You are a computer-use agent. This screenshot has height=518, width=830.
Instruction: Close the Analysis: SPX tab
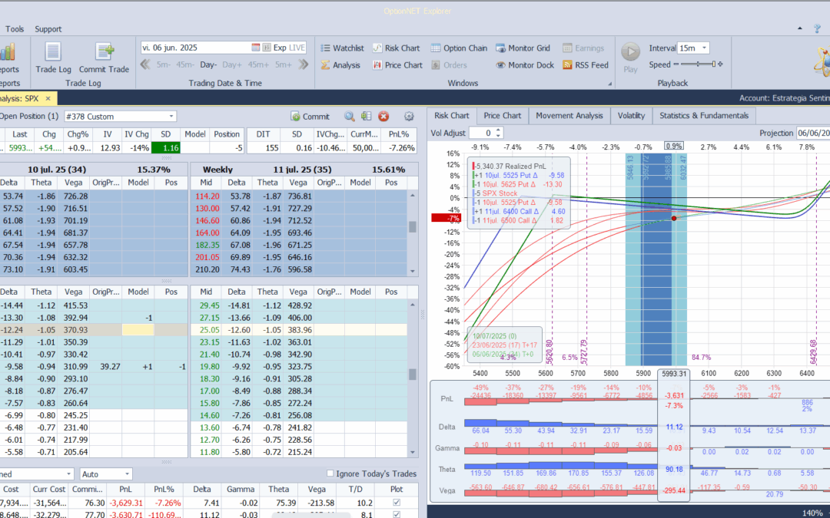click(x=48, y=98)
